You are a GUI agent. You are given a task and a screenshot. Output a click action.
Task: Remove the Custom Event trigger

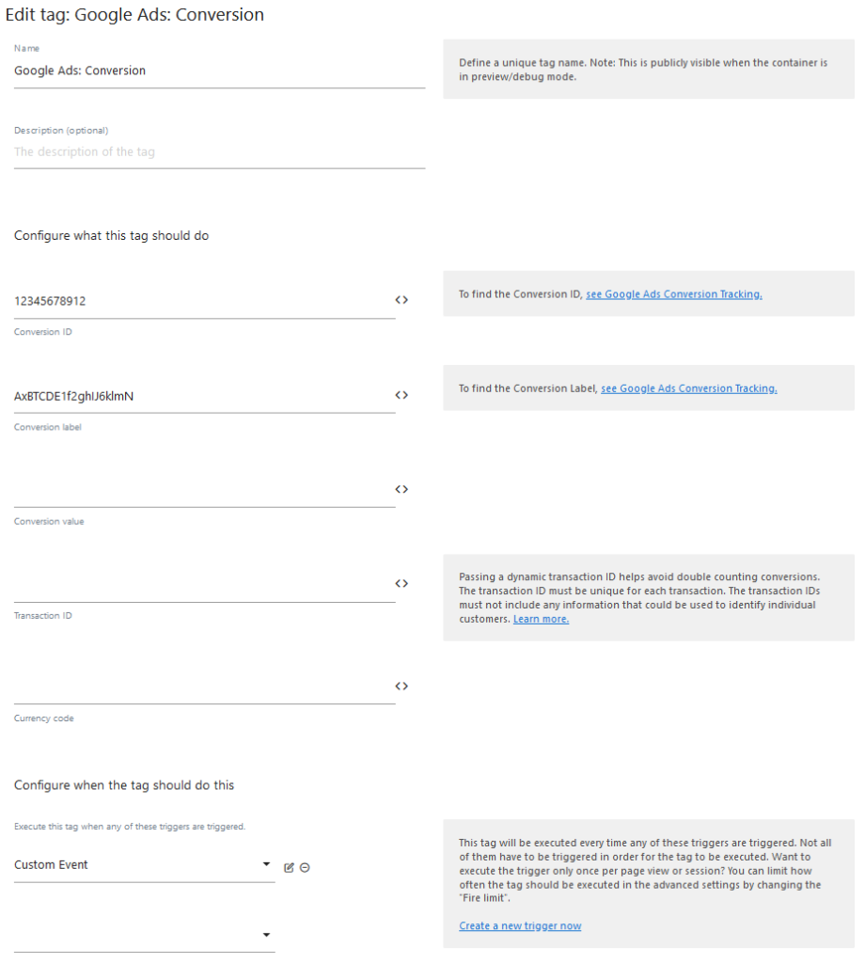coord(305,867)
